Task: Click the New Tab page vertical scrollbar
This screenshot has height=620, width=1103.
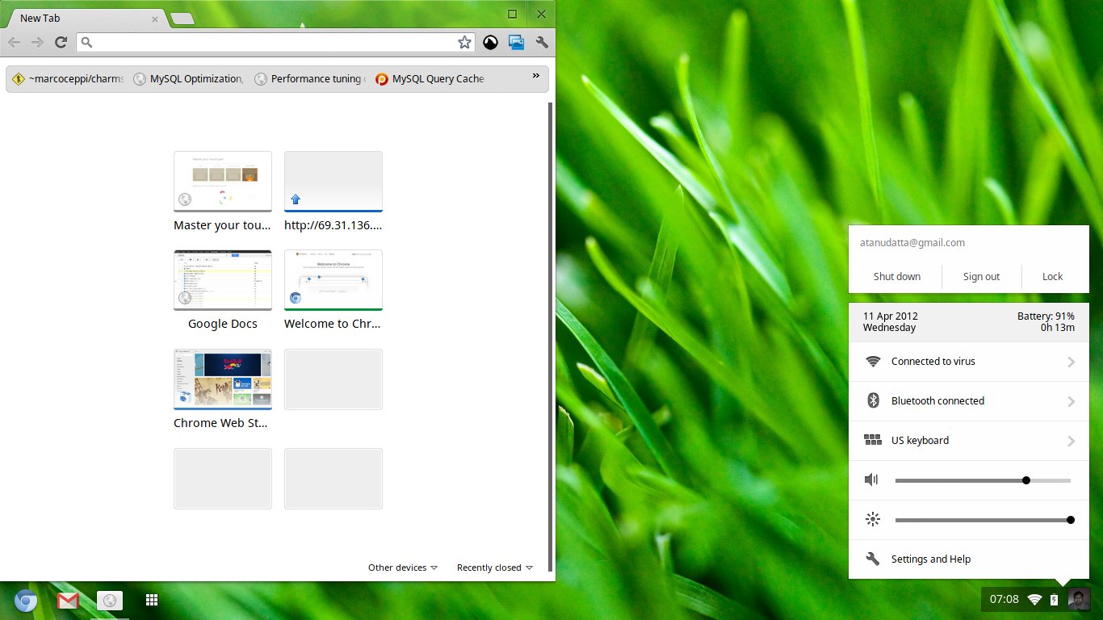Action: point(551,337)
